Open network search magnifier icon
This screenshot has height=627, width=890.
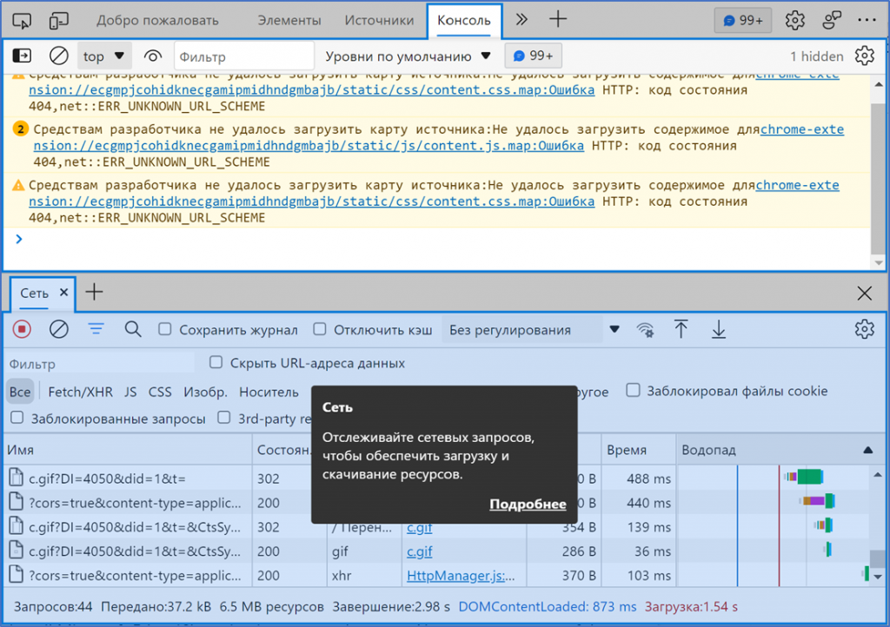click(133, 329)
